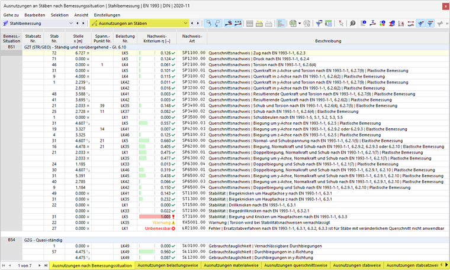Toggle the second curved arrow selection sync icon
The image size is (450, 270).
(x=218, y=24)
